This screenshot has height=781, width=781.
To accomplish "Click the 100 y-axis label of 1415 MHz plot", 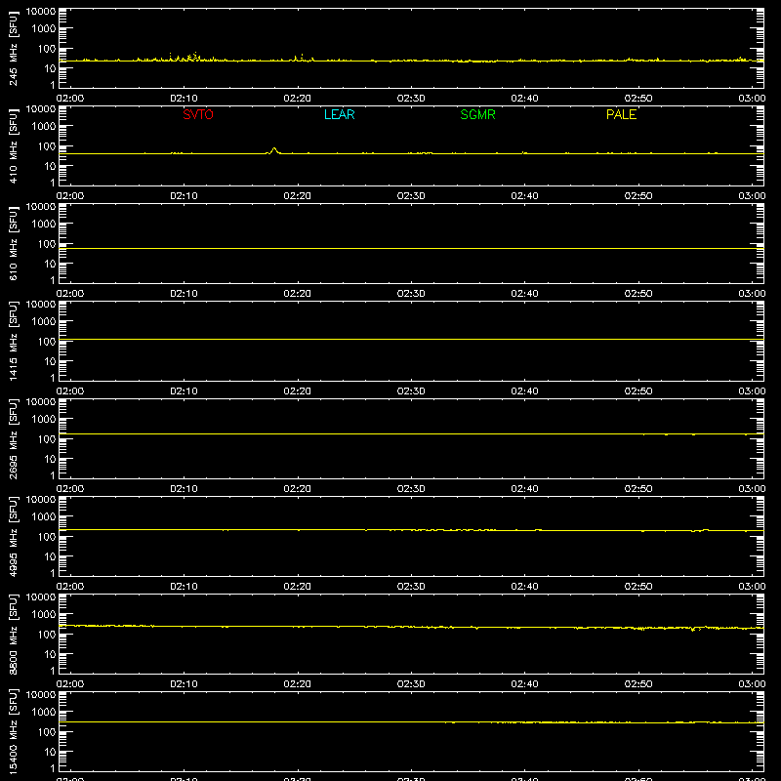I will pyautogui.click(x=47, y=342).
